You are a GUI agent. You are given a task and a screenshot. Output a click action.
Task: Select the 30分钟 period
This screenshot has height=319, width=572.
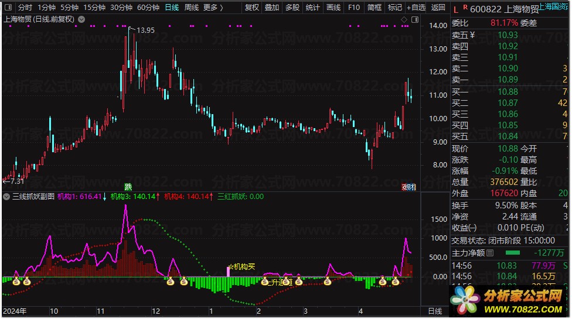click(121, 7)
